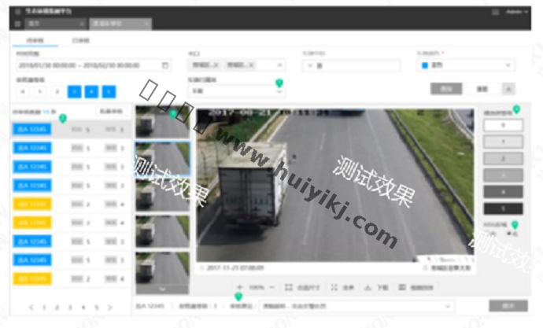Select the second truck thumbnail in the strip

[x=162, y=157]
